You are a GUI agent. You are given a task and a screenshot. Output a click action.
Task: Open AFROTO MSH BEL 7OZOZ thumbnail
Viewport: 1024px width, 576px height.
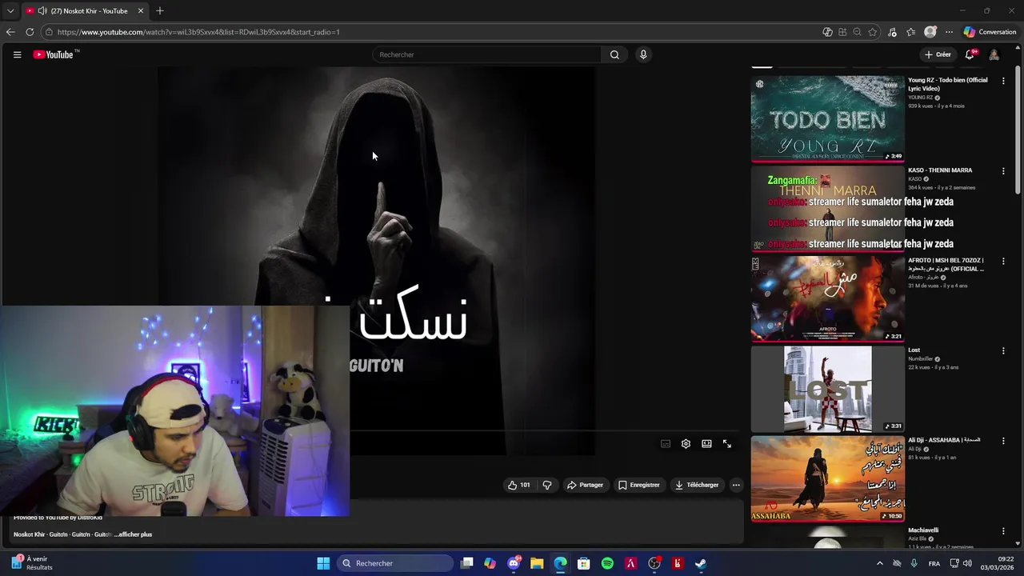(x=828, y=299)
